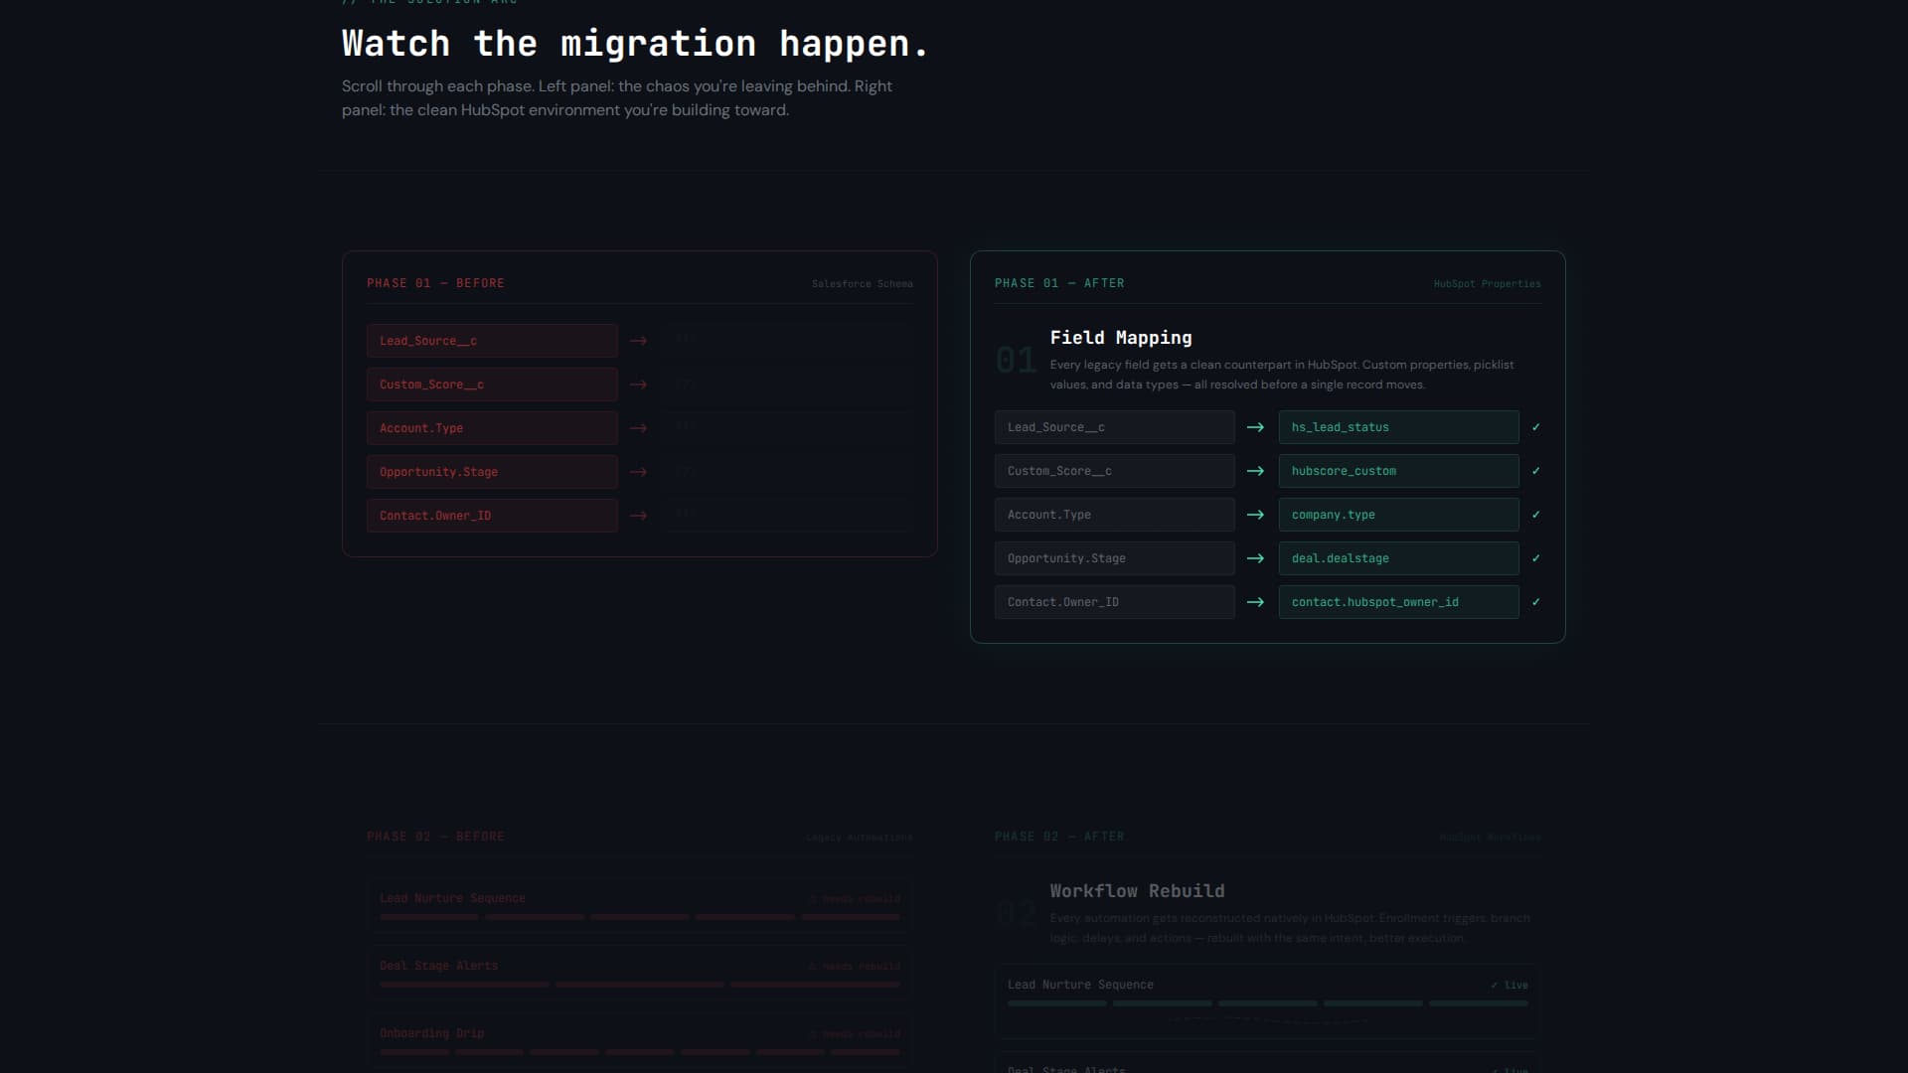Screen dimensions: 1908x1073
Task: Click the red progress bar under Deal Stage Alerts
Action: (x=639, y=985)
